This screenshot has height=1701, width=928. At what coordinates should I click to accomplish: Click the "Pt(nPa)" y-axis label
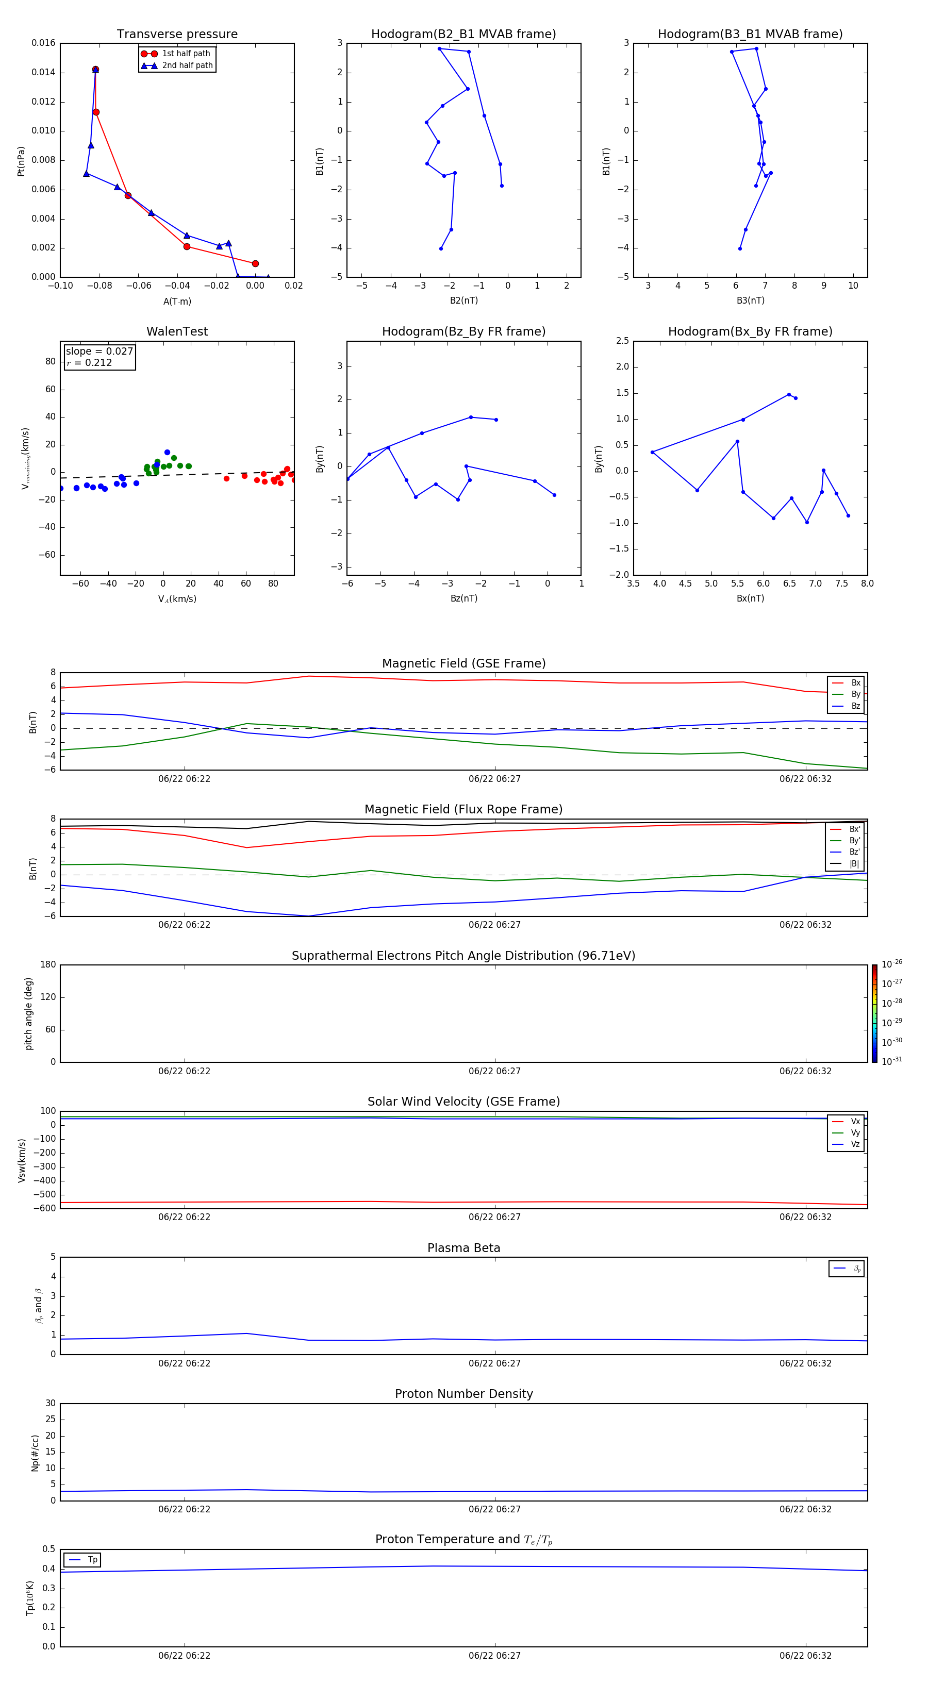click(x=21, y=161)
